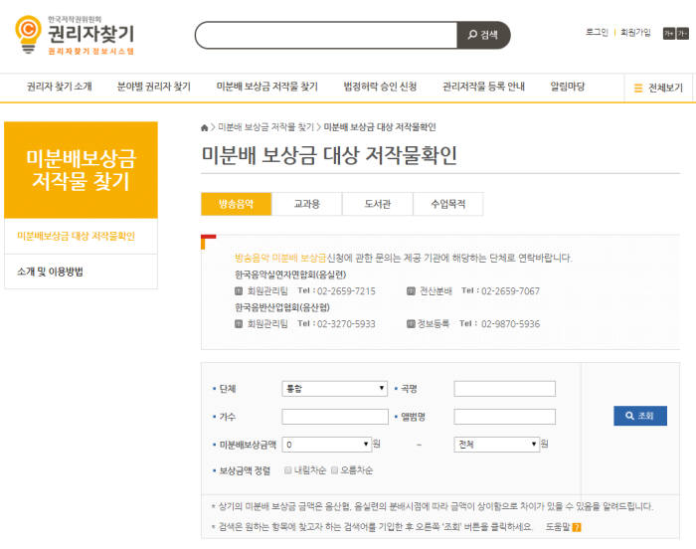696x549 pixels.
Task: Open maximum amount dropdown showing 전체
Action: (497, 445)
